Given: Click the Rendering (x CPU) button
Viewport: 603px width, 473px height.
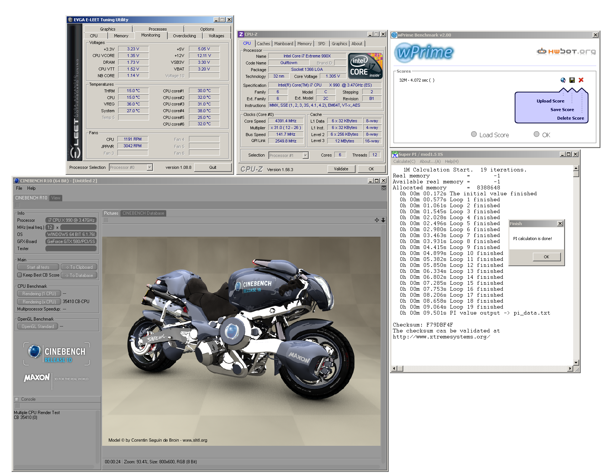Looking at the screenshot, I should [x=39, y=302].
